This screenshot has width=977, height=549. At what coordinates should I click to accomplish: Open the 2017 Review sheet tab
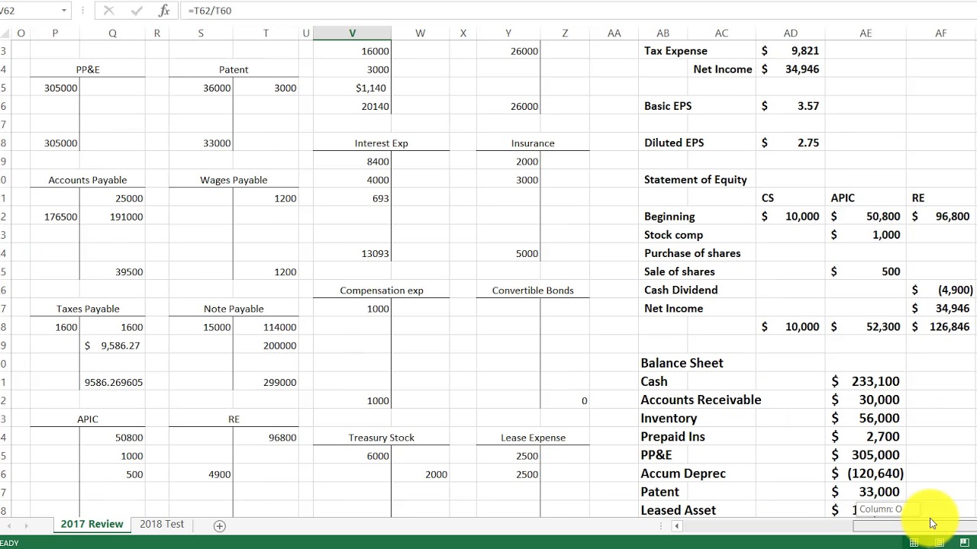pyautogui.click(x=92, y=525)
